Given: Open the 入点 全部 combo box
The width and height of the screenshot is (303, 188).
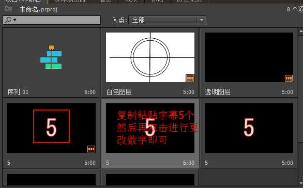Looking at the screenshot, I should point(168,20).
